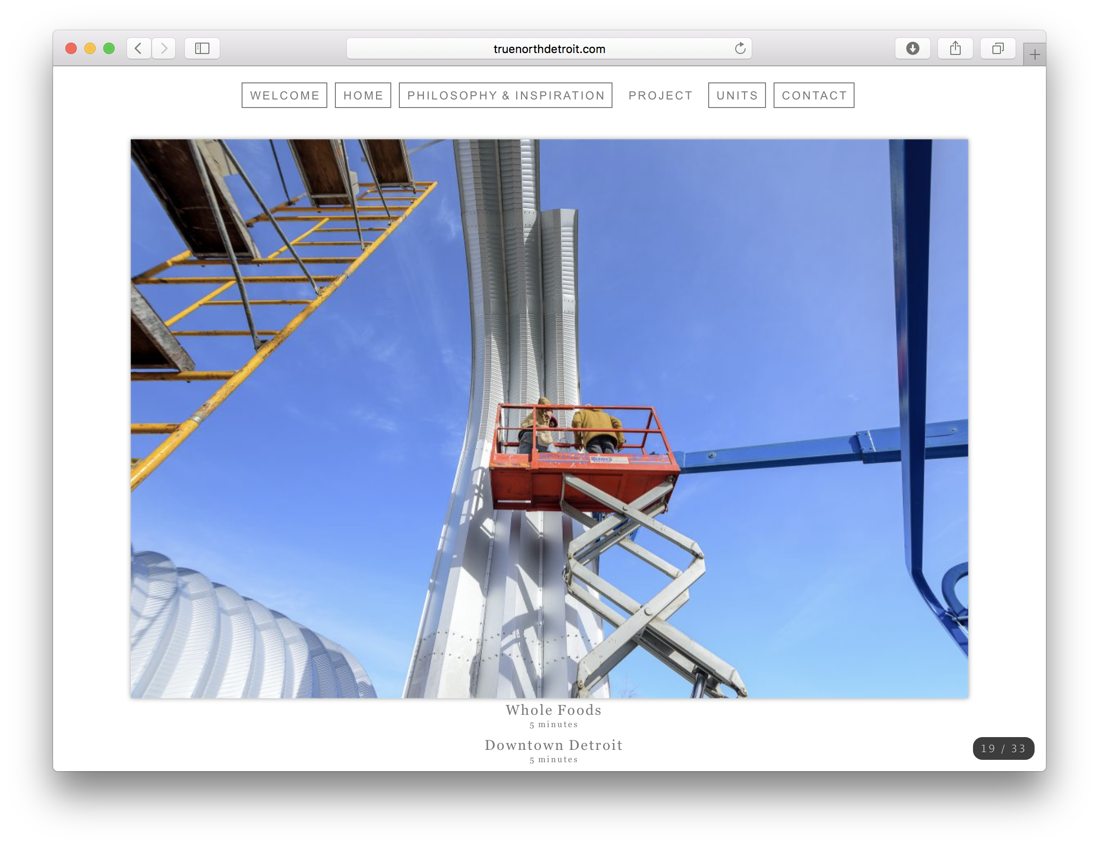The height and width of the screenshot is (847, 1099).
Task: Show all tabs overview button
Action: (x=997, y=48)
